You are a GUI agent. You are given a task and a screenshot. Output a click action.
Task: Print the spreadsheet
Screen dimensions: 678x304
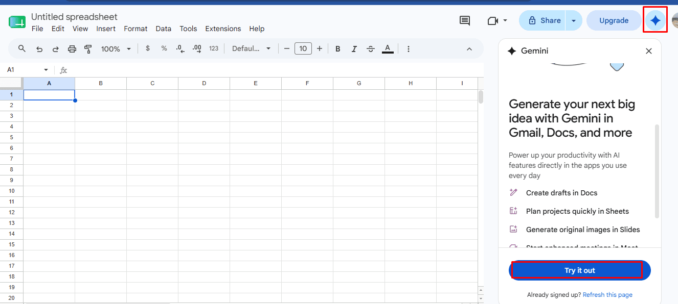tap(72, 49)
